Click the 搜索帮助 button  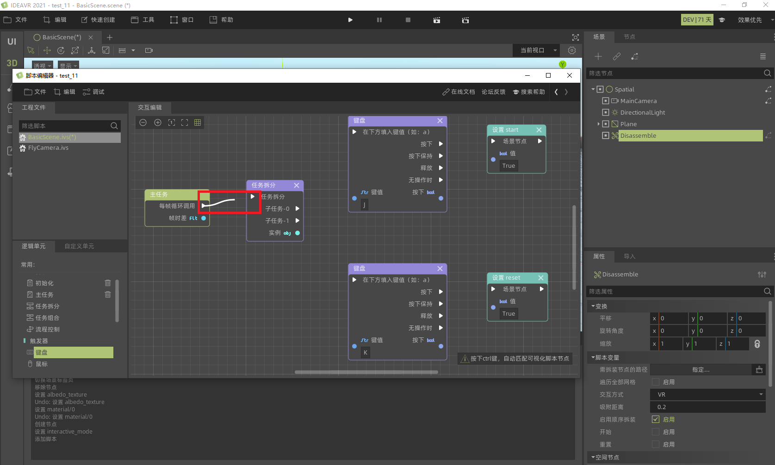(x=529, y=92)
